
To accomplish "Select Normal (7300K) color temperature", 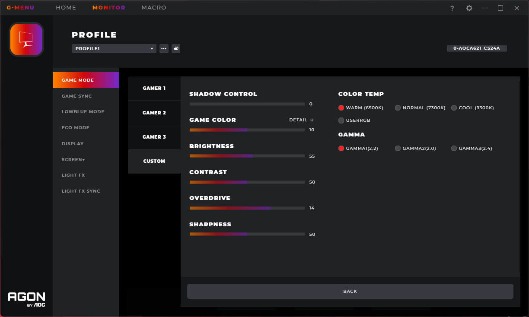I will 398,108.
